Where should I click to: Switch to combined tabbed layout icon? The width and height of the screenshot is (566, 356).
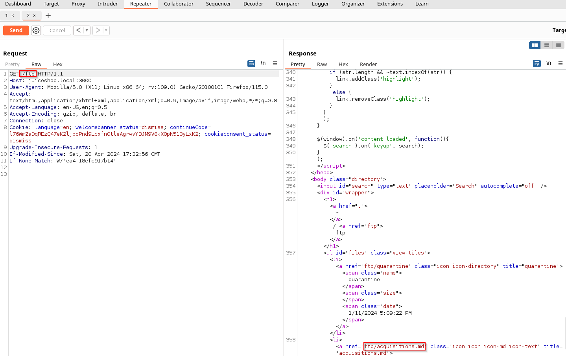coord(558,45)
